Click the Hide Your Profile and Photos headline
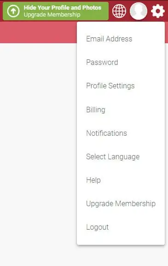This screenshot has width=168, height=266. click(63, 8)
